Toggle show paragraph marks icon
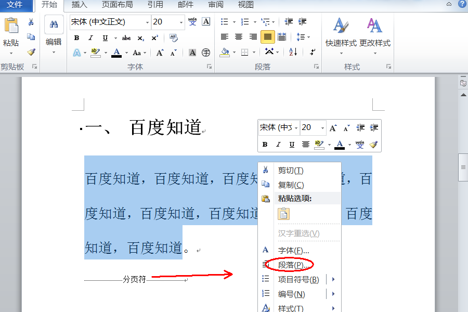Viewport: 468px width, 312px height. [x=313, y=52]
